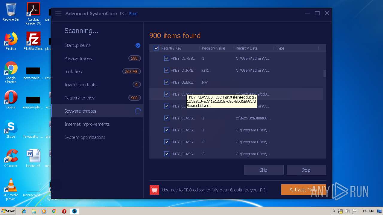Launch Skype from the desktop

(x=11, y=129)
